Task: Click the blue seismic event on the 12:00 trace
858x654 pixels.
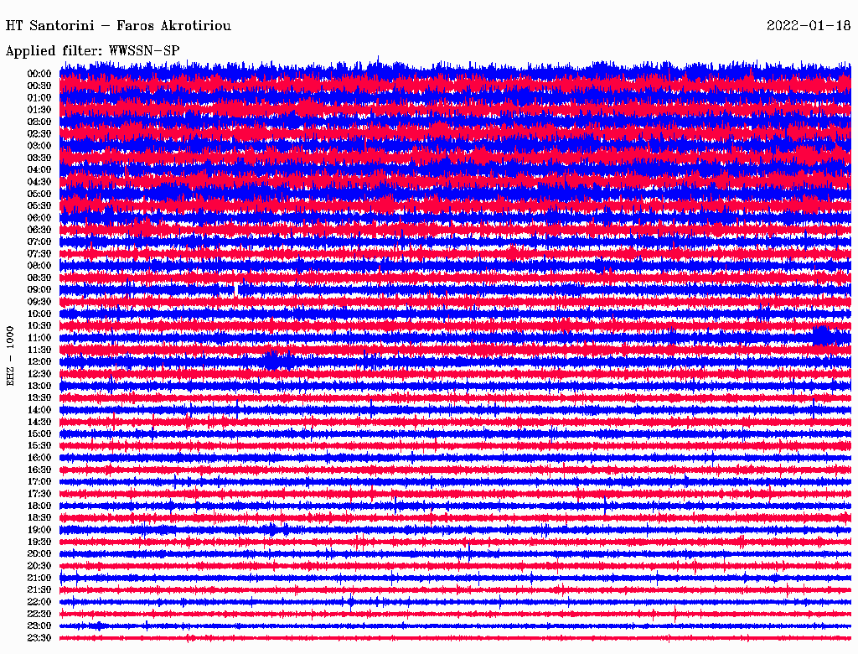Action: pos(273,361)
